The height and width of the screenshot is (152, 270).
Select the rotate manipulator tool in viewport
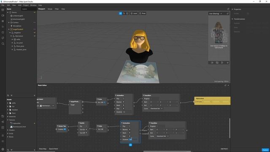tap(124, 14)
